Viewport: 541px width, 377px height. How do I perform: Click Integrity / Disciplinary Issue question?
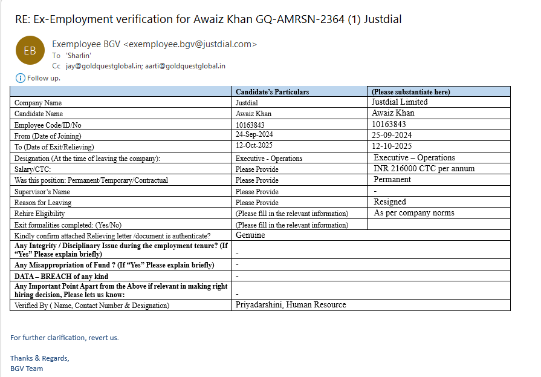121,250
